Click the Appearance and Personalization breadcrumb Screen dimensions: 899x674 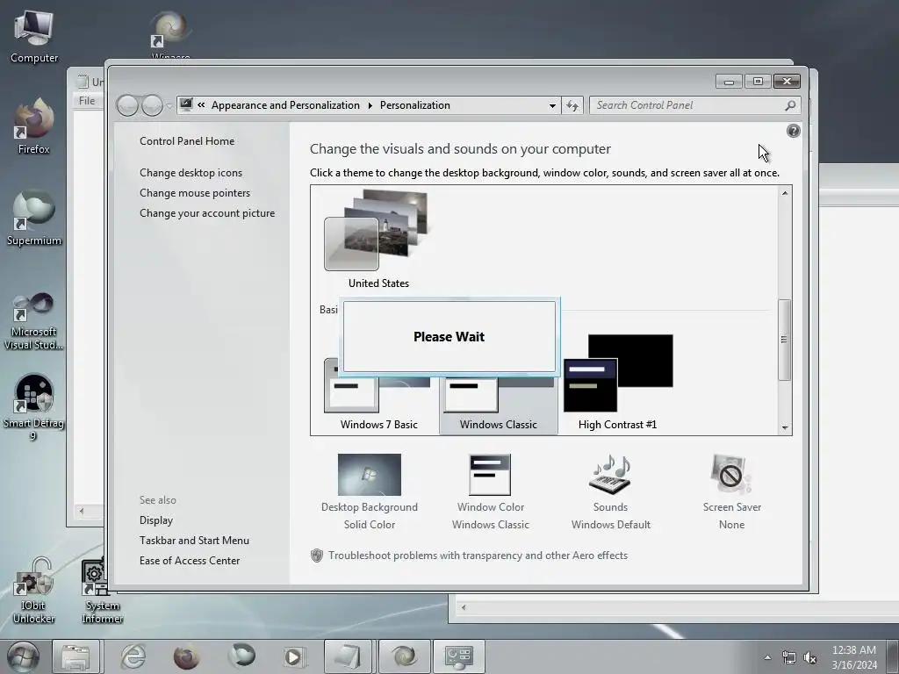tap(285, 105)
